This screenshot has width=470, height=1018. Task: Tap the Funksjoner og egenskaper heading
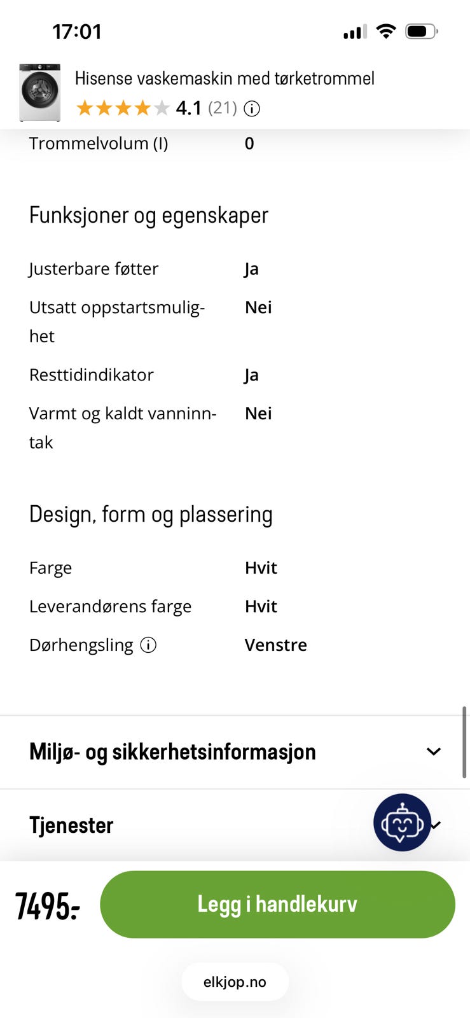click(149, 215)
